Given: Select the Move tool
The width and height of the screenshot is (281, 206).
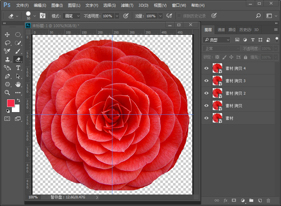Looking at the screenshot, I should [7, 34].
